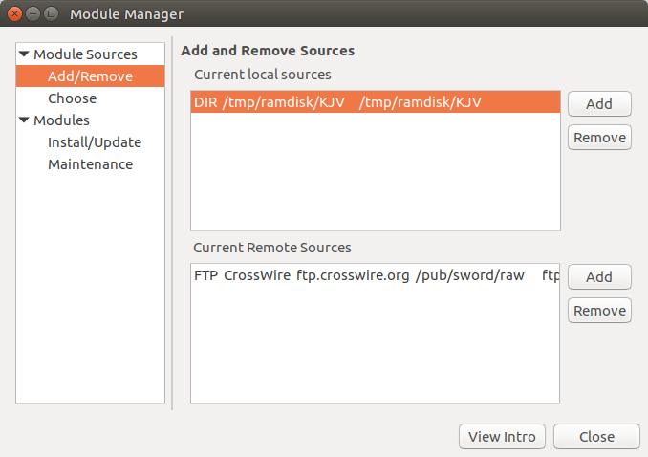The image size is (648, 457).
Task: Click the Module Manager title bar text
Action: click(126, 14)
